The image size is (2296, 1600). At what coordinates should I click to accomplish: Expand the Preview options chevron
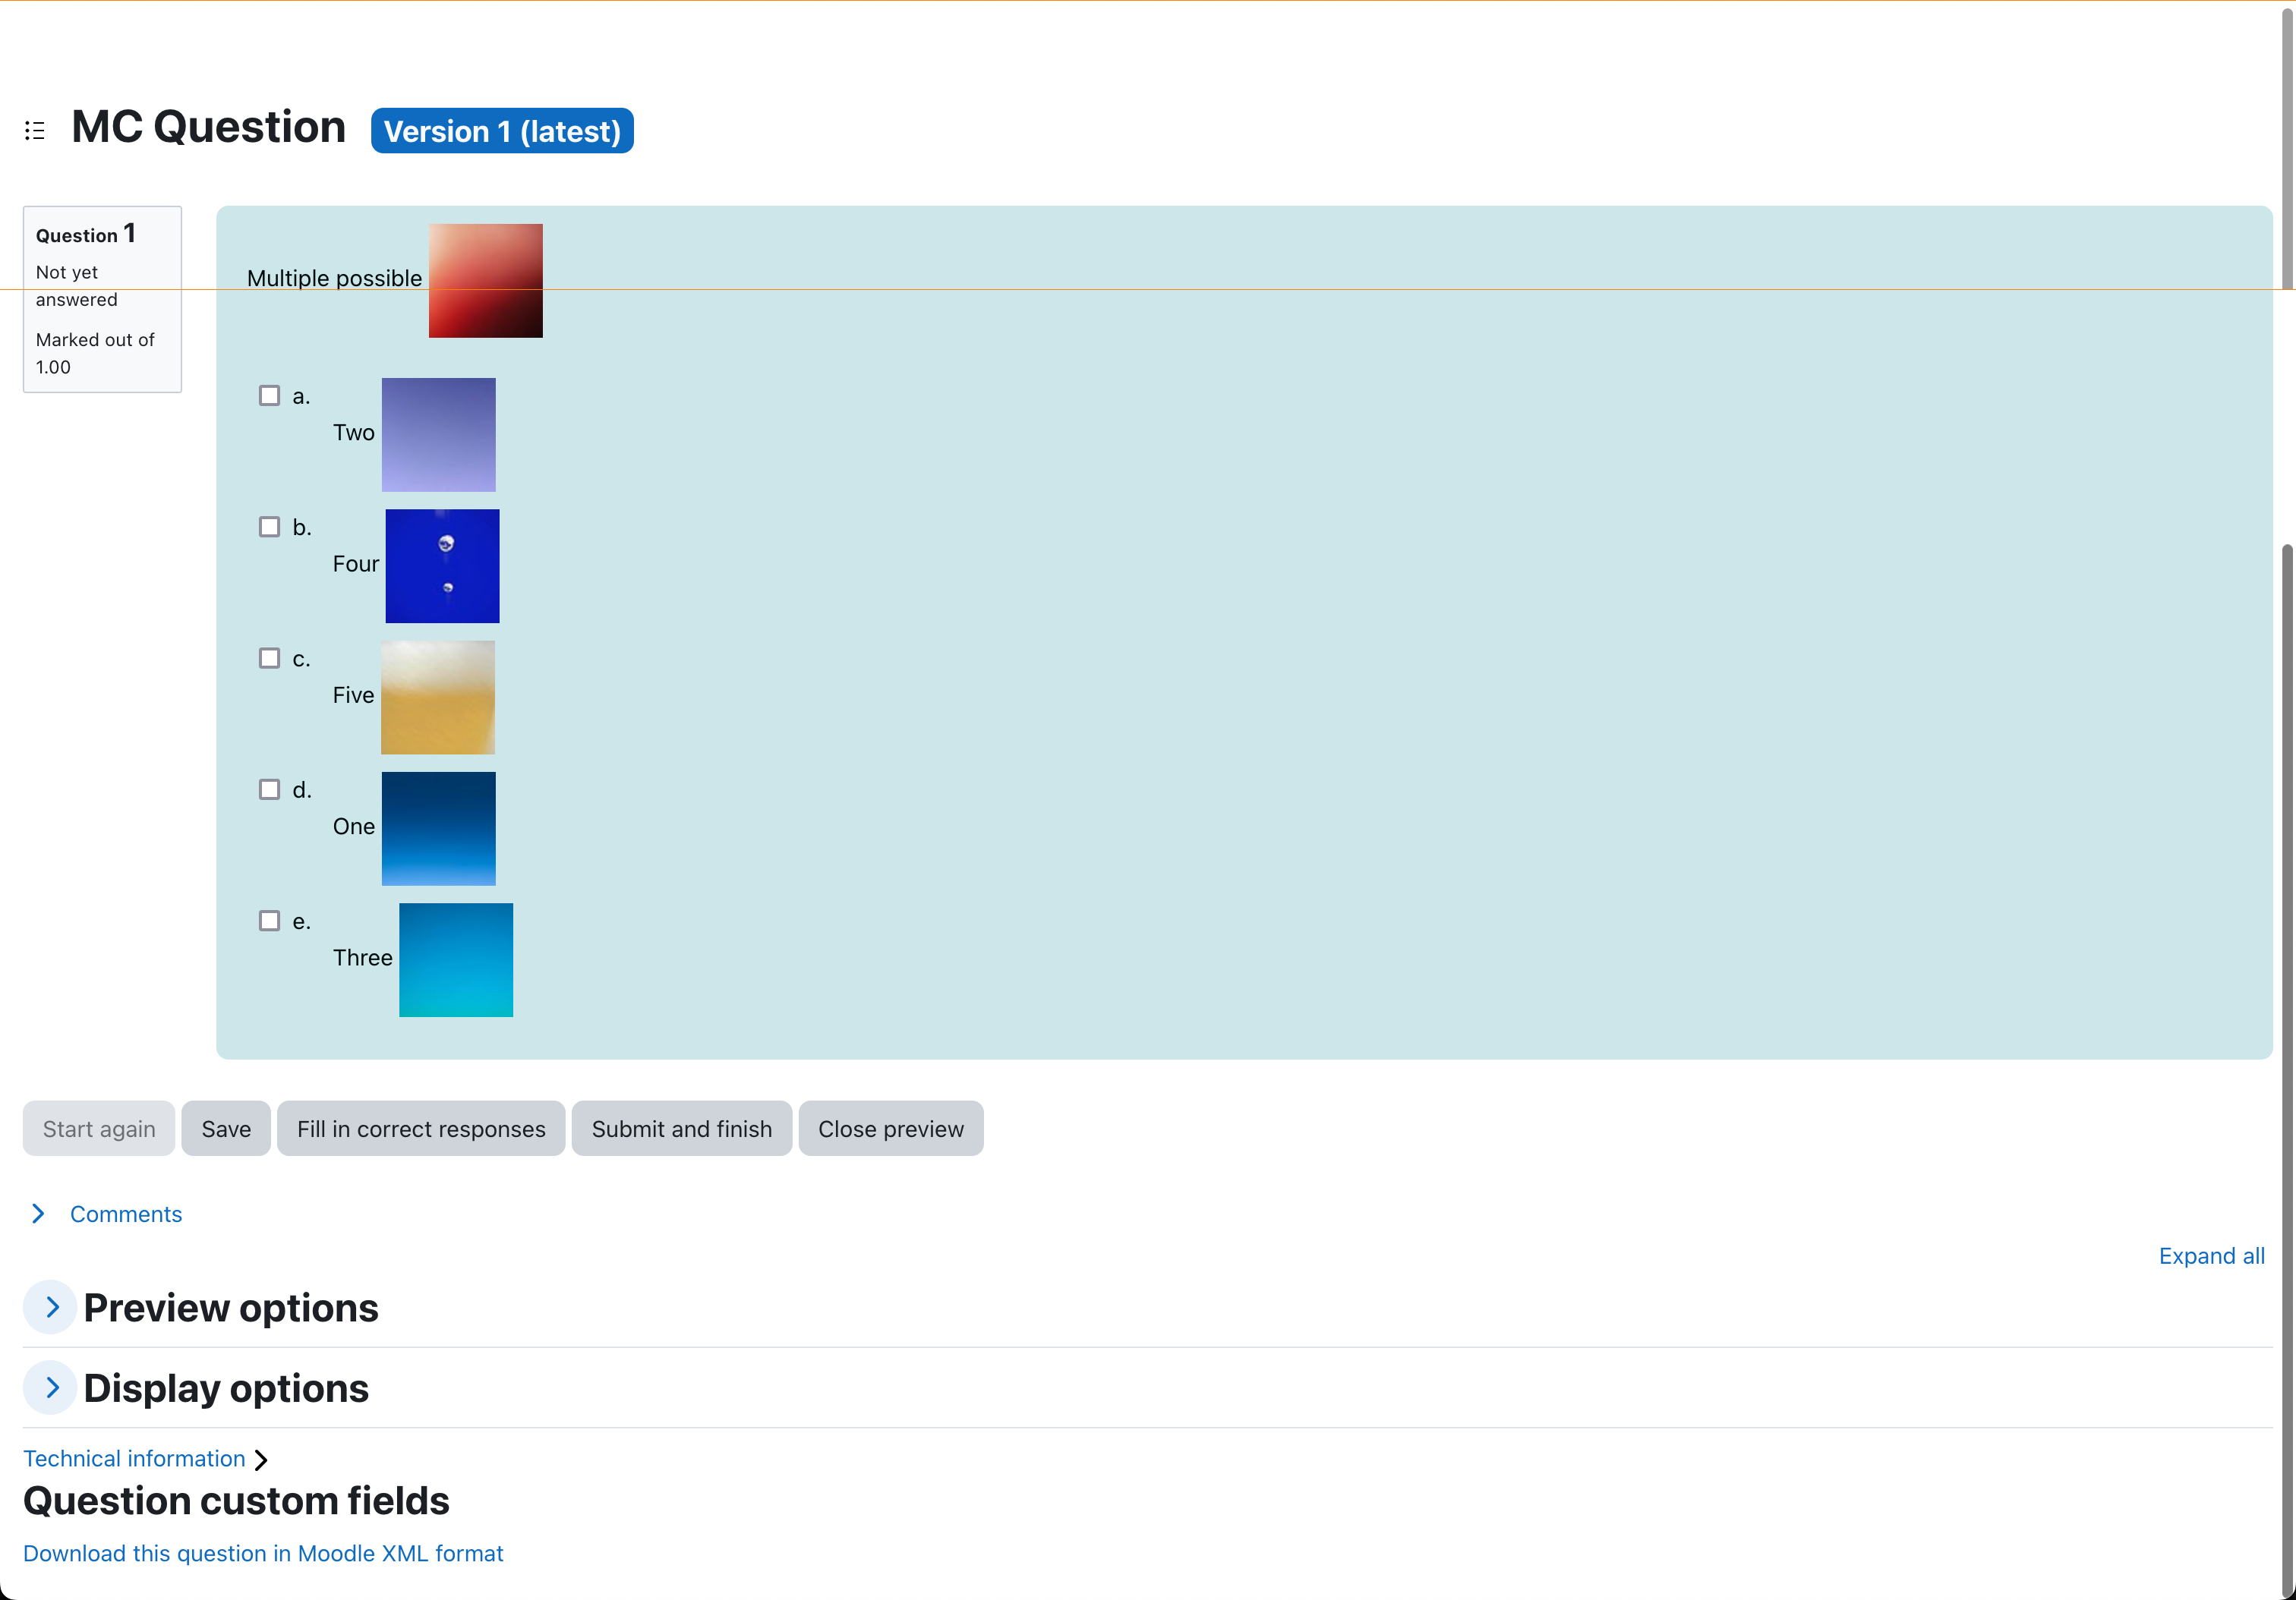coord(51,1307)
